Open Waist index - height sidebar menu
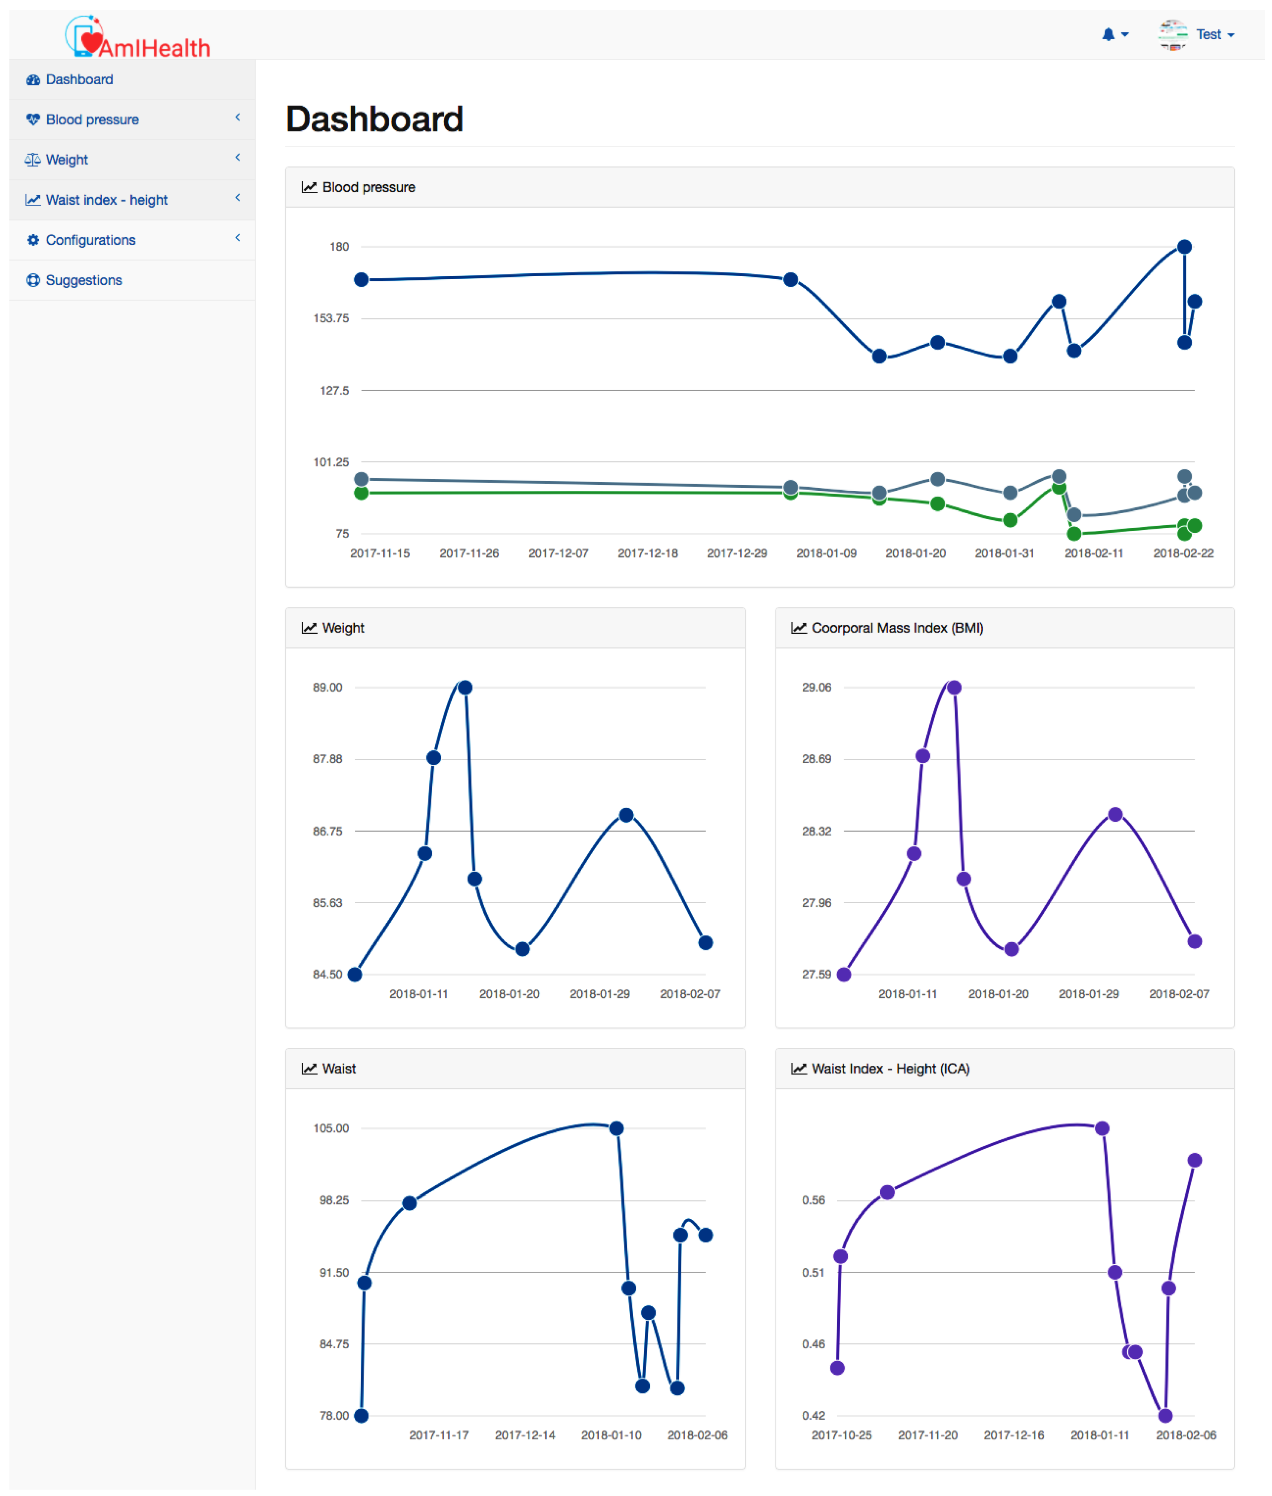Image resolution: width=1272 pixels, height=1496 pixels. point(132,200)
